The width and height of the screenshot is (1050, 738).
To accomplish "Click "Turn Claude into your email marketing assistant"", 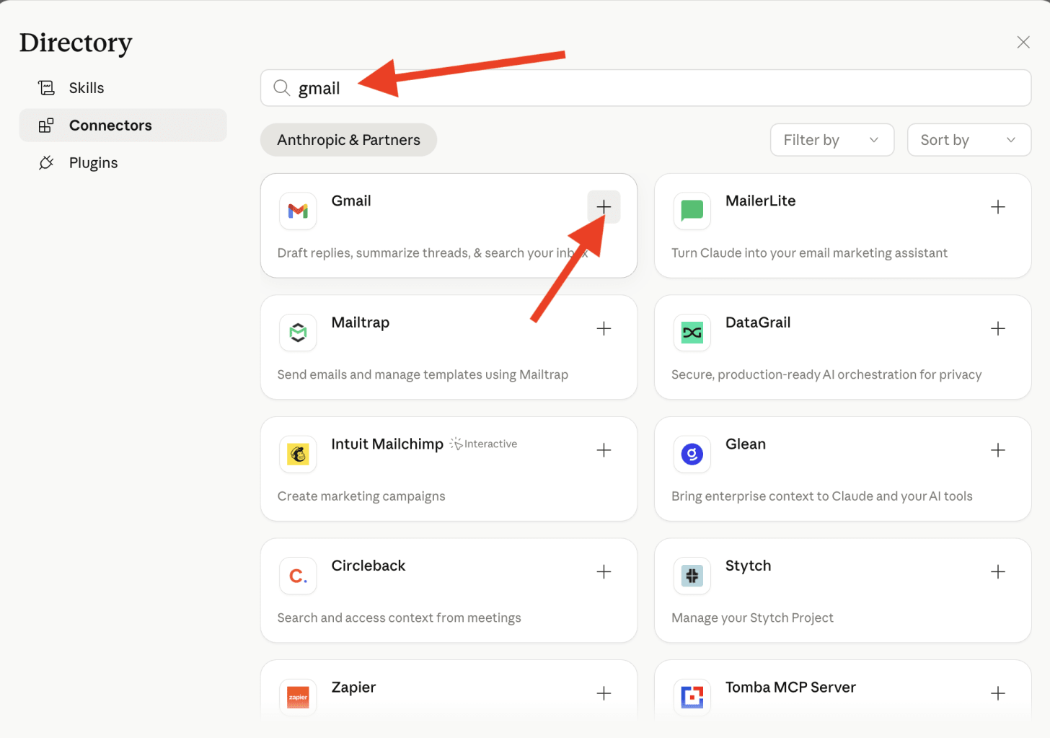I will 809,253.
